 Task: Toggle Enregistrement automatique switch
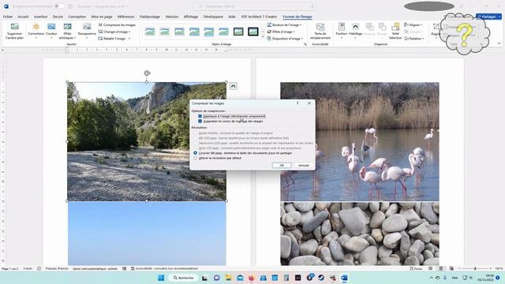tap(59, 6)
